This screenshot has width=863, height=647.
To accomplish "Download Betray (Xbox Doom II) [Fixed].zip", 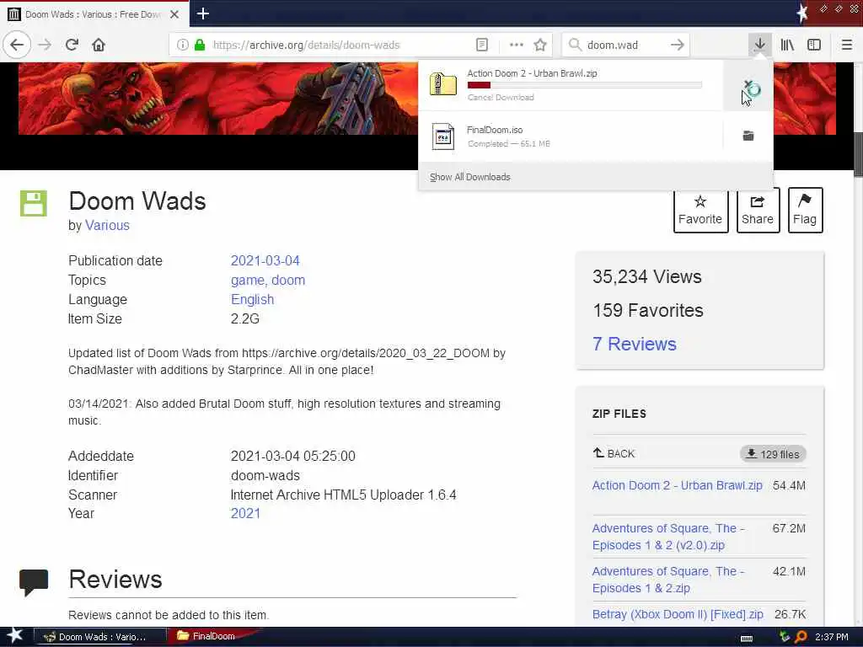I will point(678,614).
